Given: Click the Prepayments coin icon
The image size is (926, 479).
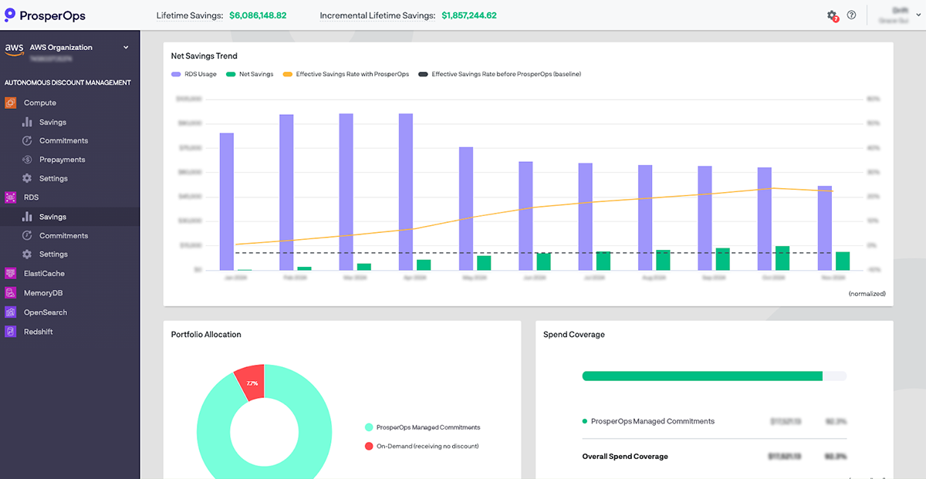Looking at the screenshot, I should pyautogui.click(x=27, y=160).
